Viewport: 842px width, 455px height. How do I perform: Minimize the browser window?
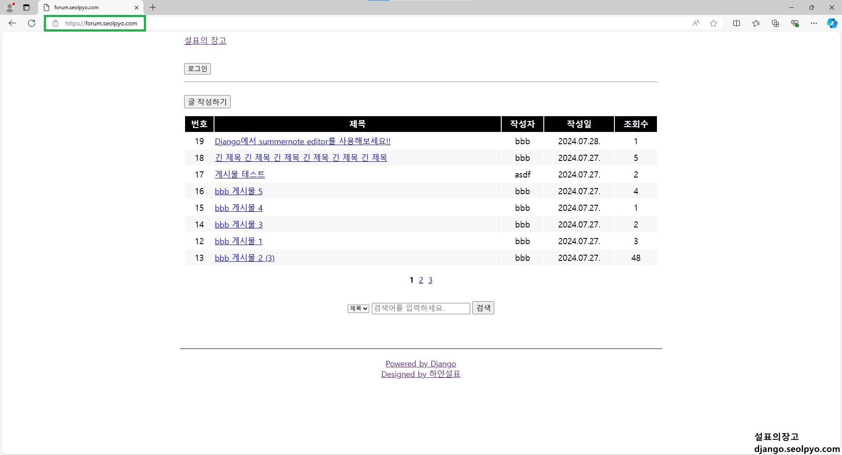(x=792, y=7)
